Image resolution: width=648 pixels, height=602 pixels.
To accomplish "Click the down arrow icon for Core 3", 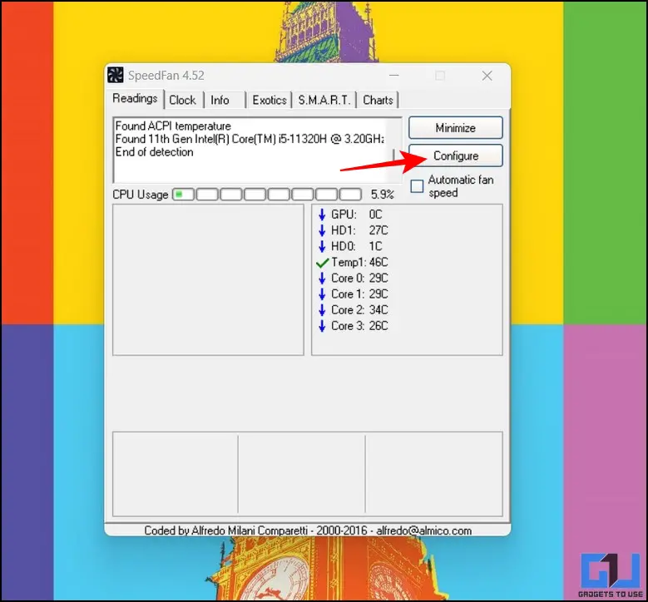I will tap(322, 326).
